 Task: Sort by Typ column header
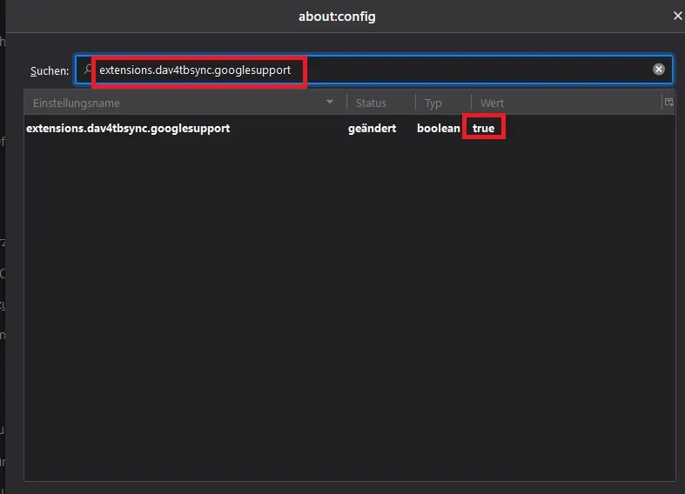(443, 103)
